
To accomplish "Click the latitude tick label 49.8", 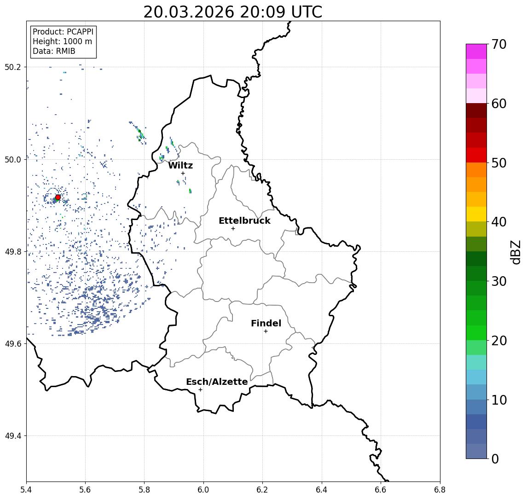I will (13, 251).
